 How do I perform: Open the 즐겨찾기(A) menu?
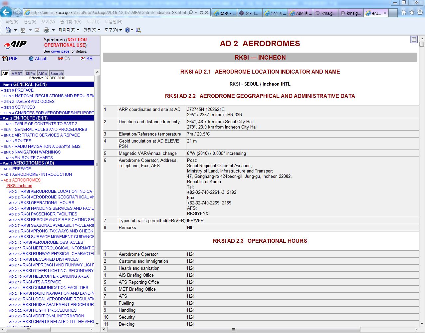pos(71,22)
